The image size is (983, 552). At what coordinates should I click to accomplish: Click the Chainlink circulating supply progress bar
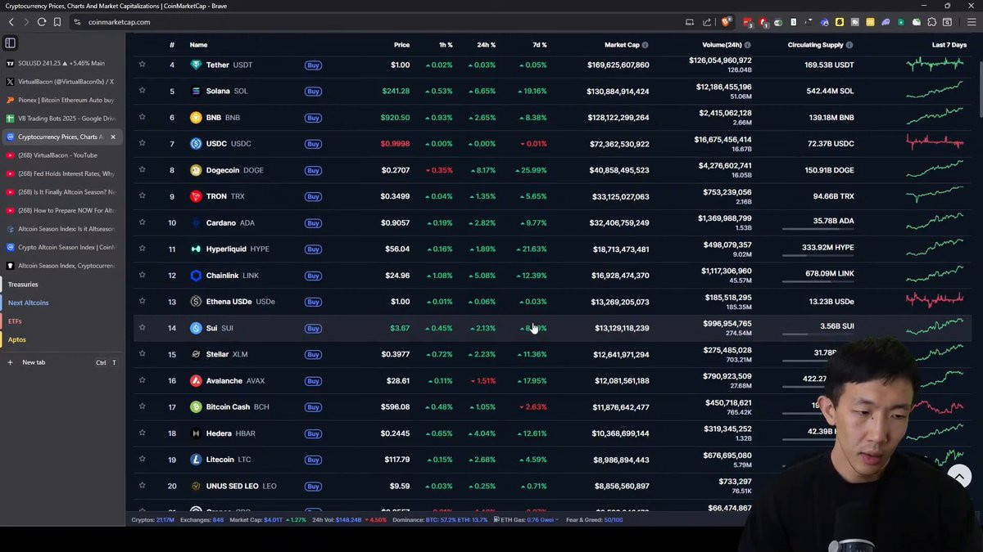(x=818, y=282)
